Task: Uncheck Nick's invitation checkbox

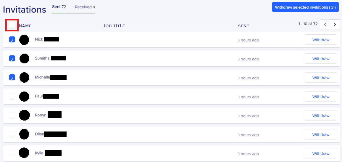Action: [12, 39]
